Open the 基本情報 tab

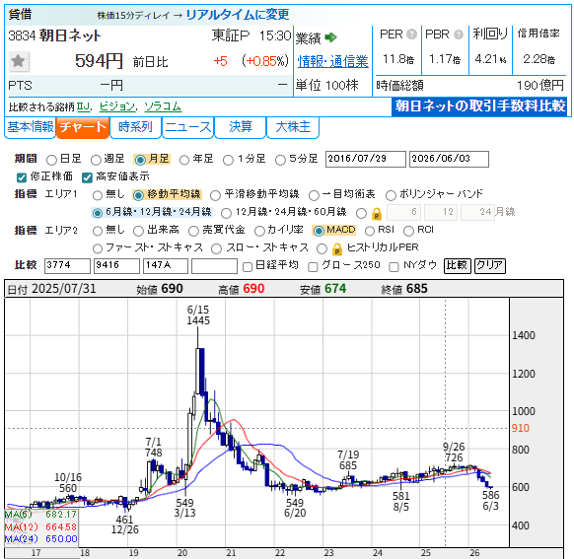pyautogui.click(x=30, y=127)
